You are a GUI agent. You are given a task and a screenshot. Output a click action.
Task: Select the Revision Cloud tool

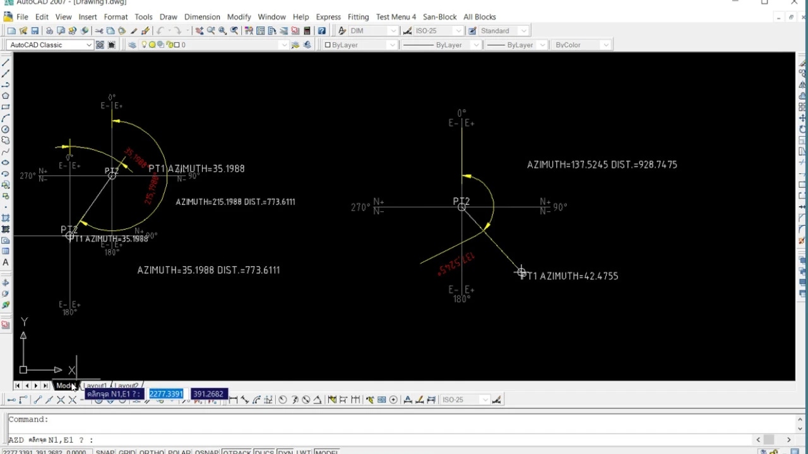(6, 141)
